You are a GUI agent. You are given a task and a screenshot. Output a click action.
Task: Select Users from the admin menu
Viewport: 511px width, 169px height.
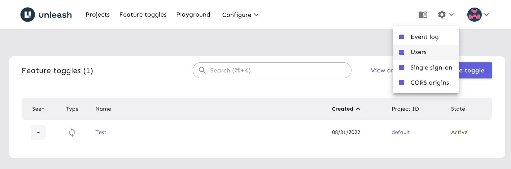tap(418, 52)
